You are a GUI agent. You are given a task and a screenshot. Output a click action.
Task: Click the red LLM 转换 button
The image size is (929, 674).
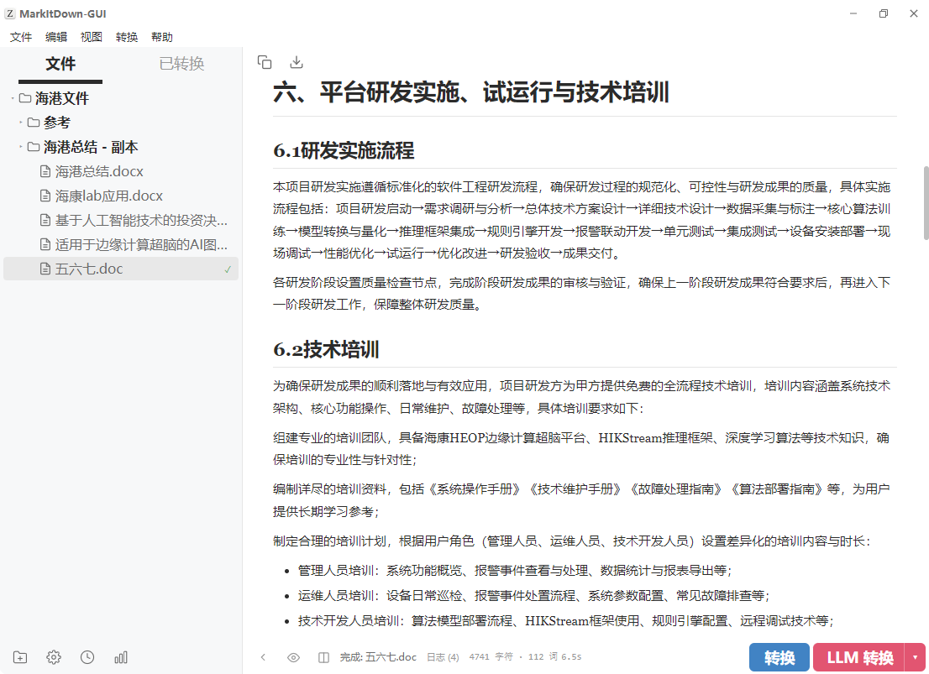coord(859,657)
